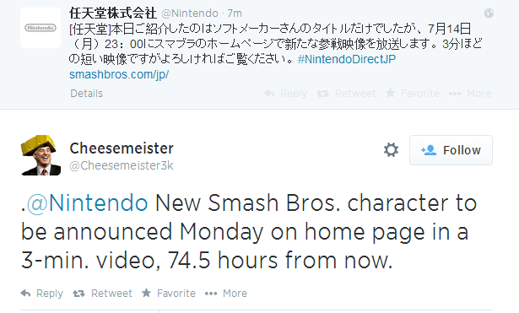Click the reply arrow icon on Nintendo tweet
This screenshot has width=519, height=313.
point(269,94)
